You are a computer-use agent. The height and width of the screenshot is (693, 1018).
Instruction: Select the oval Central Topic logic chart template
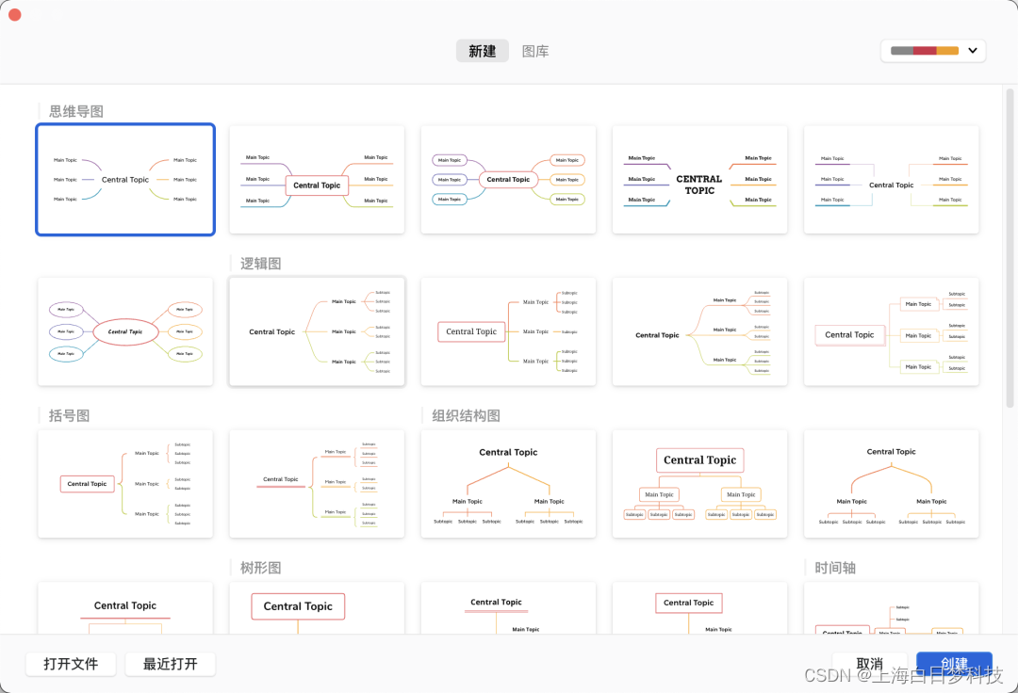(125, 331)
